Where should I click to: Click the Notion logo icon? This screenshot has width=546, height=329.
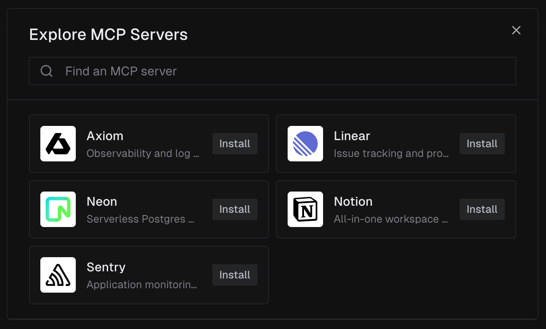[x=305, y=209]
